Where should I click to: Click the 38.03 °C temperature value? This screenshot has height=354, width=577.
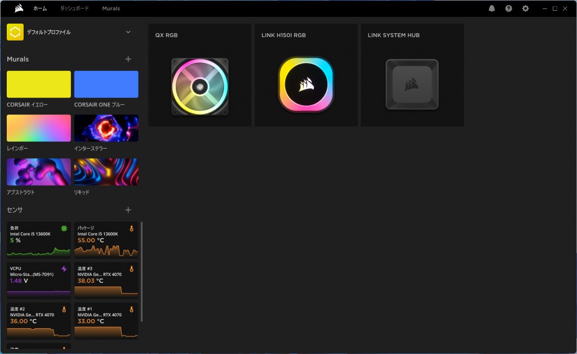(x=90, y=281)
